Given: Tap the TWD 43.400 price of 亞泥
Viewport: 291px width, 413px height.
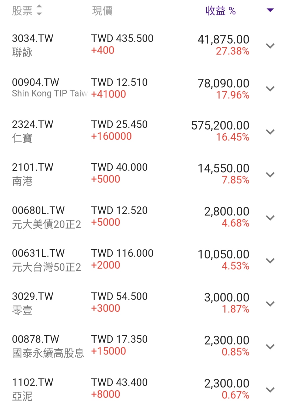Looking at the screenshot, I should coord(119,383).
